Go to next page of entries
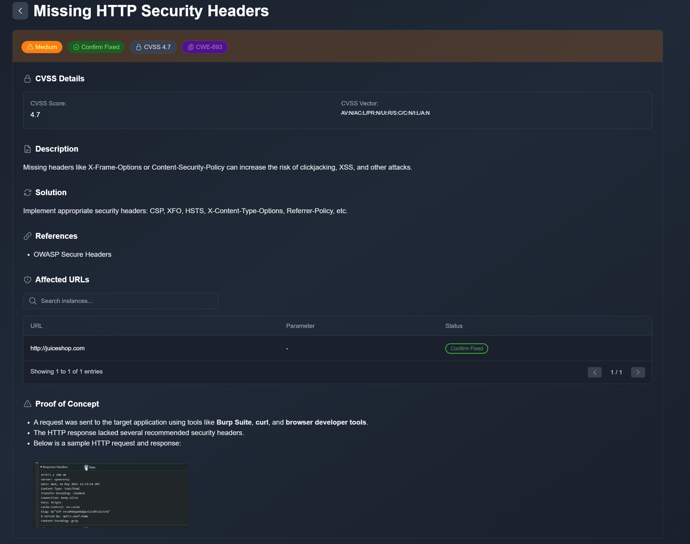Screen dimensions: 690x544 coord(637,372)
